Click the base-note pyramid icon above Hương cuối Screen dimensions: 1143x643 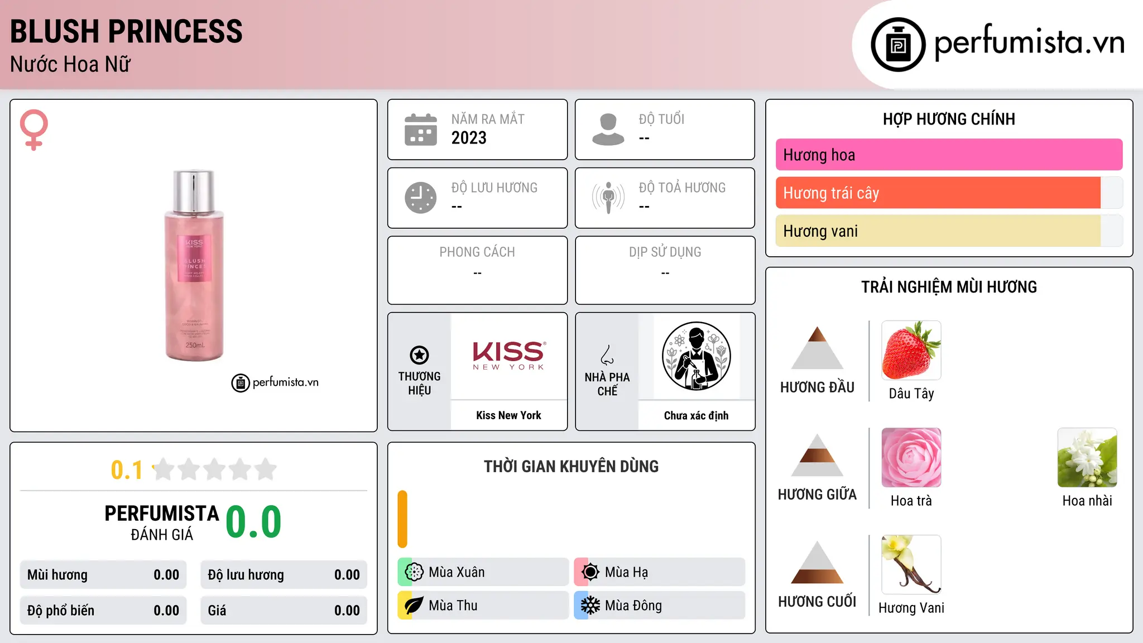point(817,562)
